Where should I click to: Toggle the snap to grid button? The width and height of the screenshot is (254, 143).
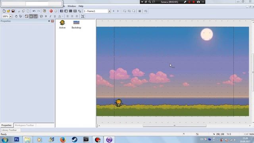[35, 16]
